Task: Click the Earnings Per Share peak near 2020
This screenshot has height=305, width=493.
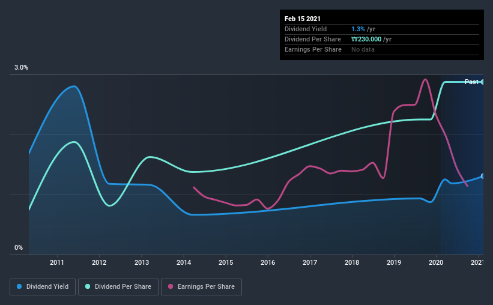Action: [425, 79]
